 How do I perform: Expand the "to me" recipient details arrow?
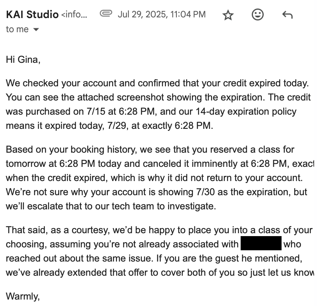pos(36,30)
